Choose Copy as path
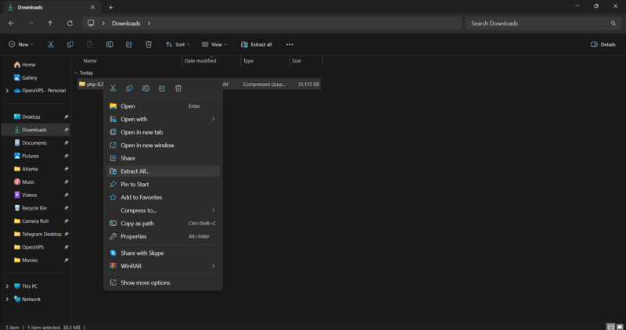 (x=163, y=224)
